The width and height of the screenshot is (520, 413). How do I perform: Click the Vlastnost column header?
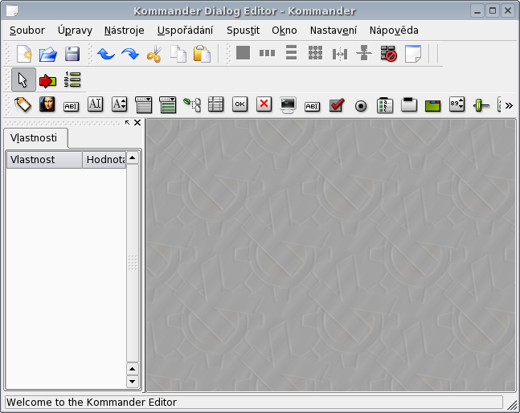[44, 160]
